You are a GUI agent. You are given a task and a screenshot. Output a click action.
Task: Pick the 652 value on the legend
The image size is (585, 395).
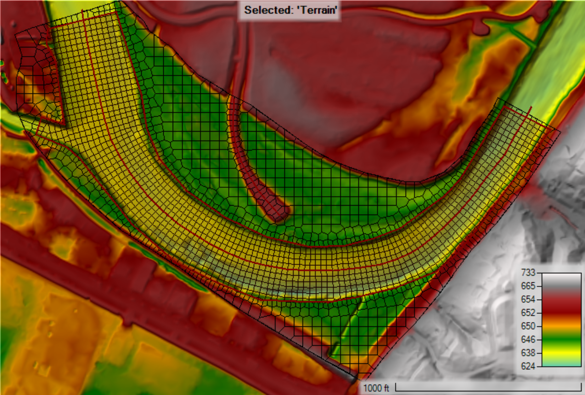(528, 313)
